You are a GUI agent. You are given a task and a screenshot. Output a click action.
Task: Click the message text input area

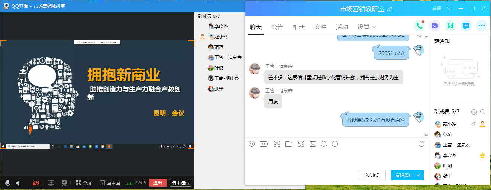click(335, 158)
